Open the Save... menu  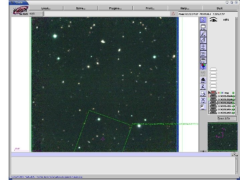[x=81, y=8]
